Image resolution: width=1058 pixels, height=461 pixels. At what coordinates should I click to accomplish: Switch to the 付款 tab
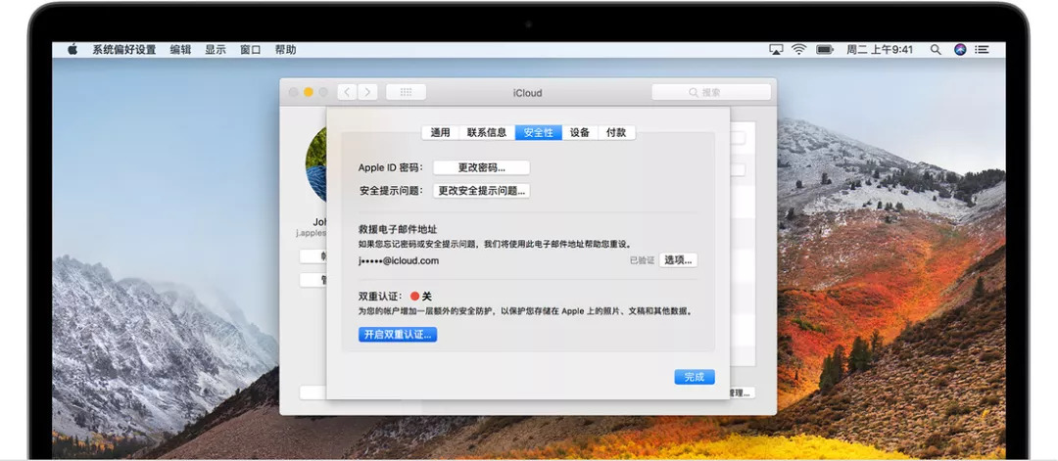tap(616, 133)
